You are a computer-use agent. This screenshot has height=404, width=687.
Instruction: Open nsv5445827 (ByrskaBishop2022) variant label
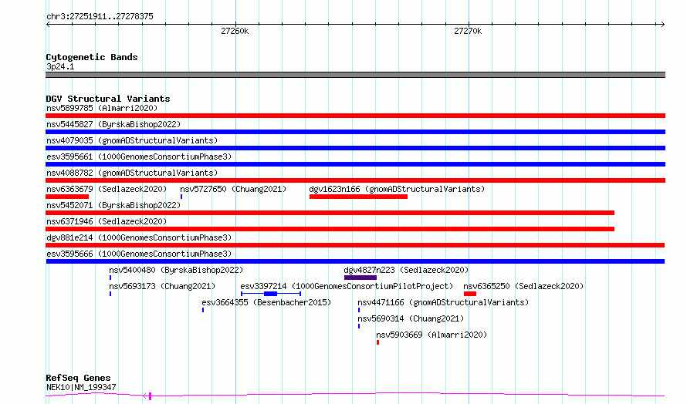[113, 124]
